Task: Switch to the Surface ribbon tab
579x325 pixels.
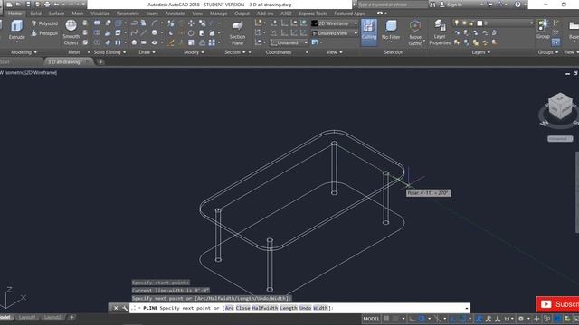Action: pyautogui.click(x=56, y=14)
